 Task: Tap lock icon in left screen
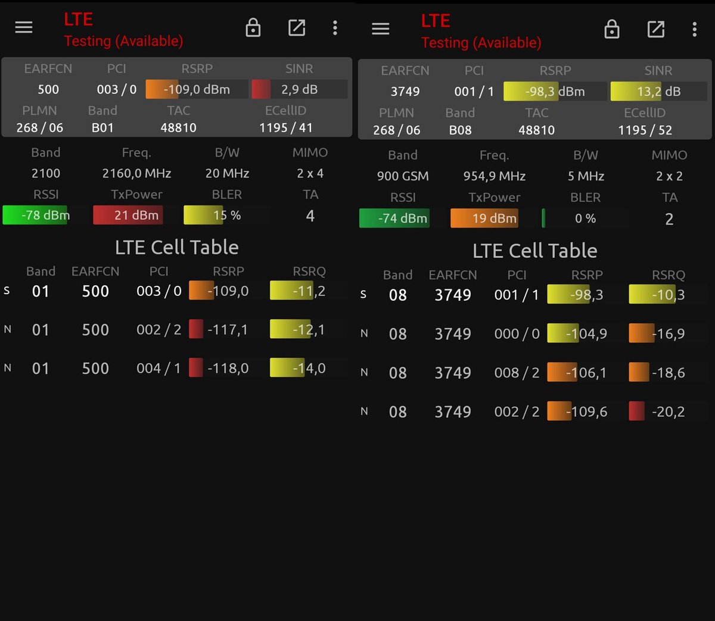[x=253, y=27]
